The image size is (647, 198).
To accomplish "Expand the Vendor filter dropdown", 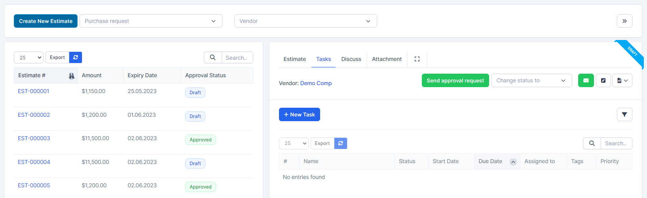I will point(305,21).
